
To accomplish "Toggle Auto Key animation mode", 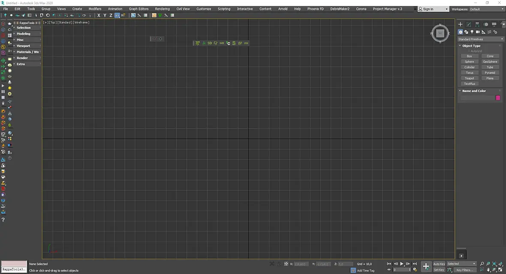I will pyautogui.click(x=439, y=264).
